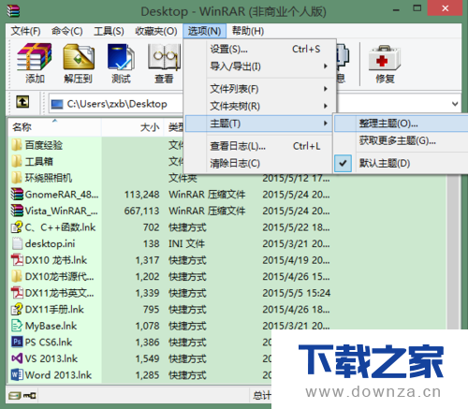Select the 113,248 size cell
Image resolution: width=468 pixels, height=409 pixels.
tap(142, 195)
